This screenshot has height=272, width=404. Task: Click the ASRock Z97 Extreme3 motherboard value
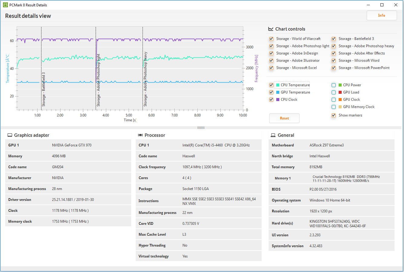[x=327, y=145]
